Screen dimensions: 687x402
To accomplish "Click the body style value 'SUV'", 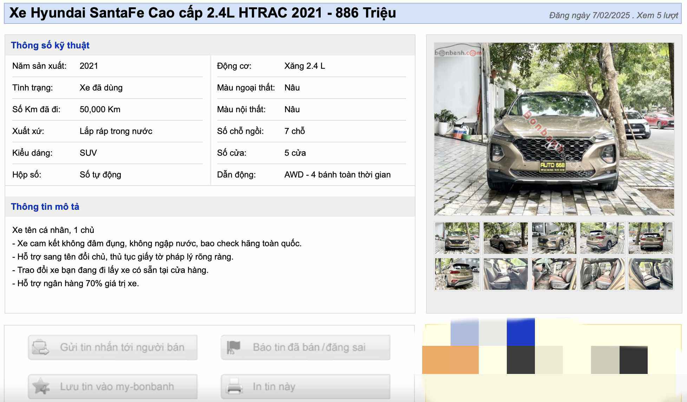I will click(x=88, y=153).
